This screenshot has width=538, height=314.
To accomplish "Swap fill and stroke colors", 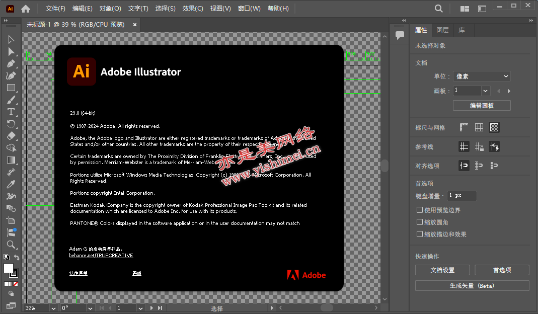I will click(x=17, y=257).
